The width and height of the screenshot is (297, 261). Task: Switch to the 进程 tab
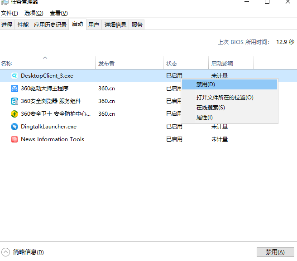click(7, 25)
